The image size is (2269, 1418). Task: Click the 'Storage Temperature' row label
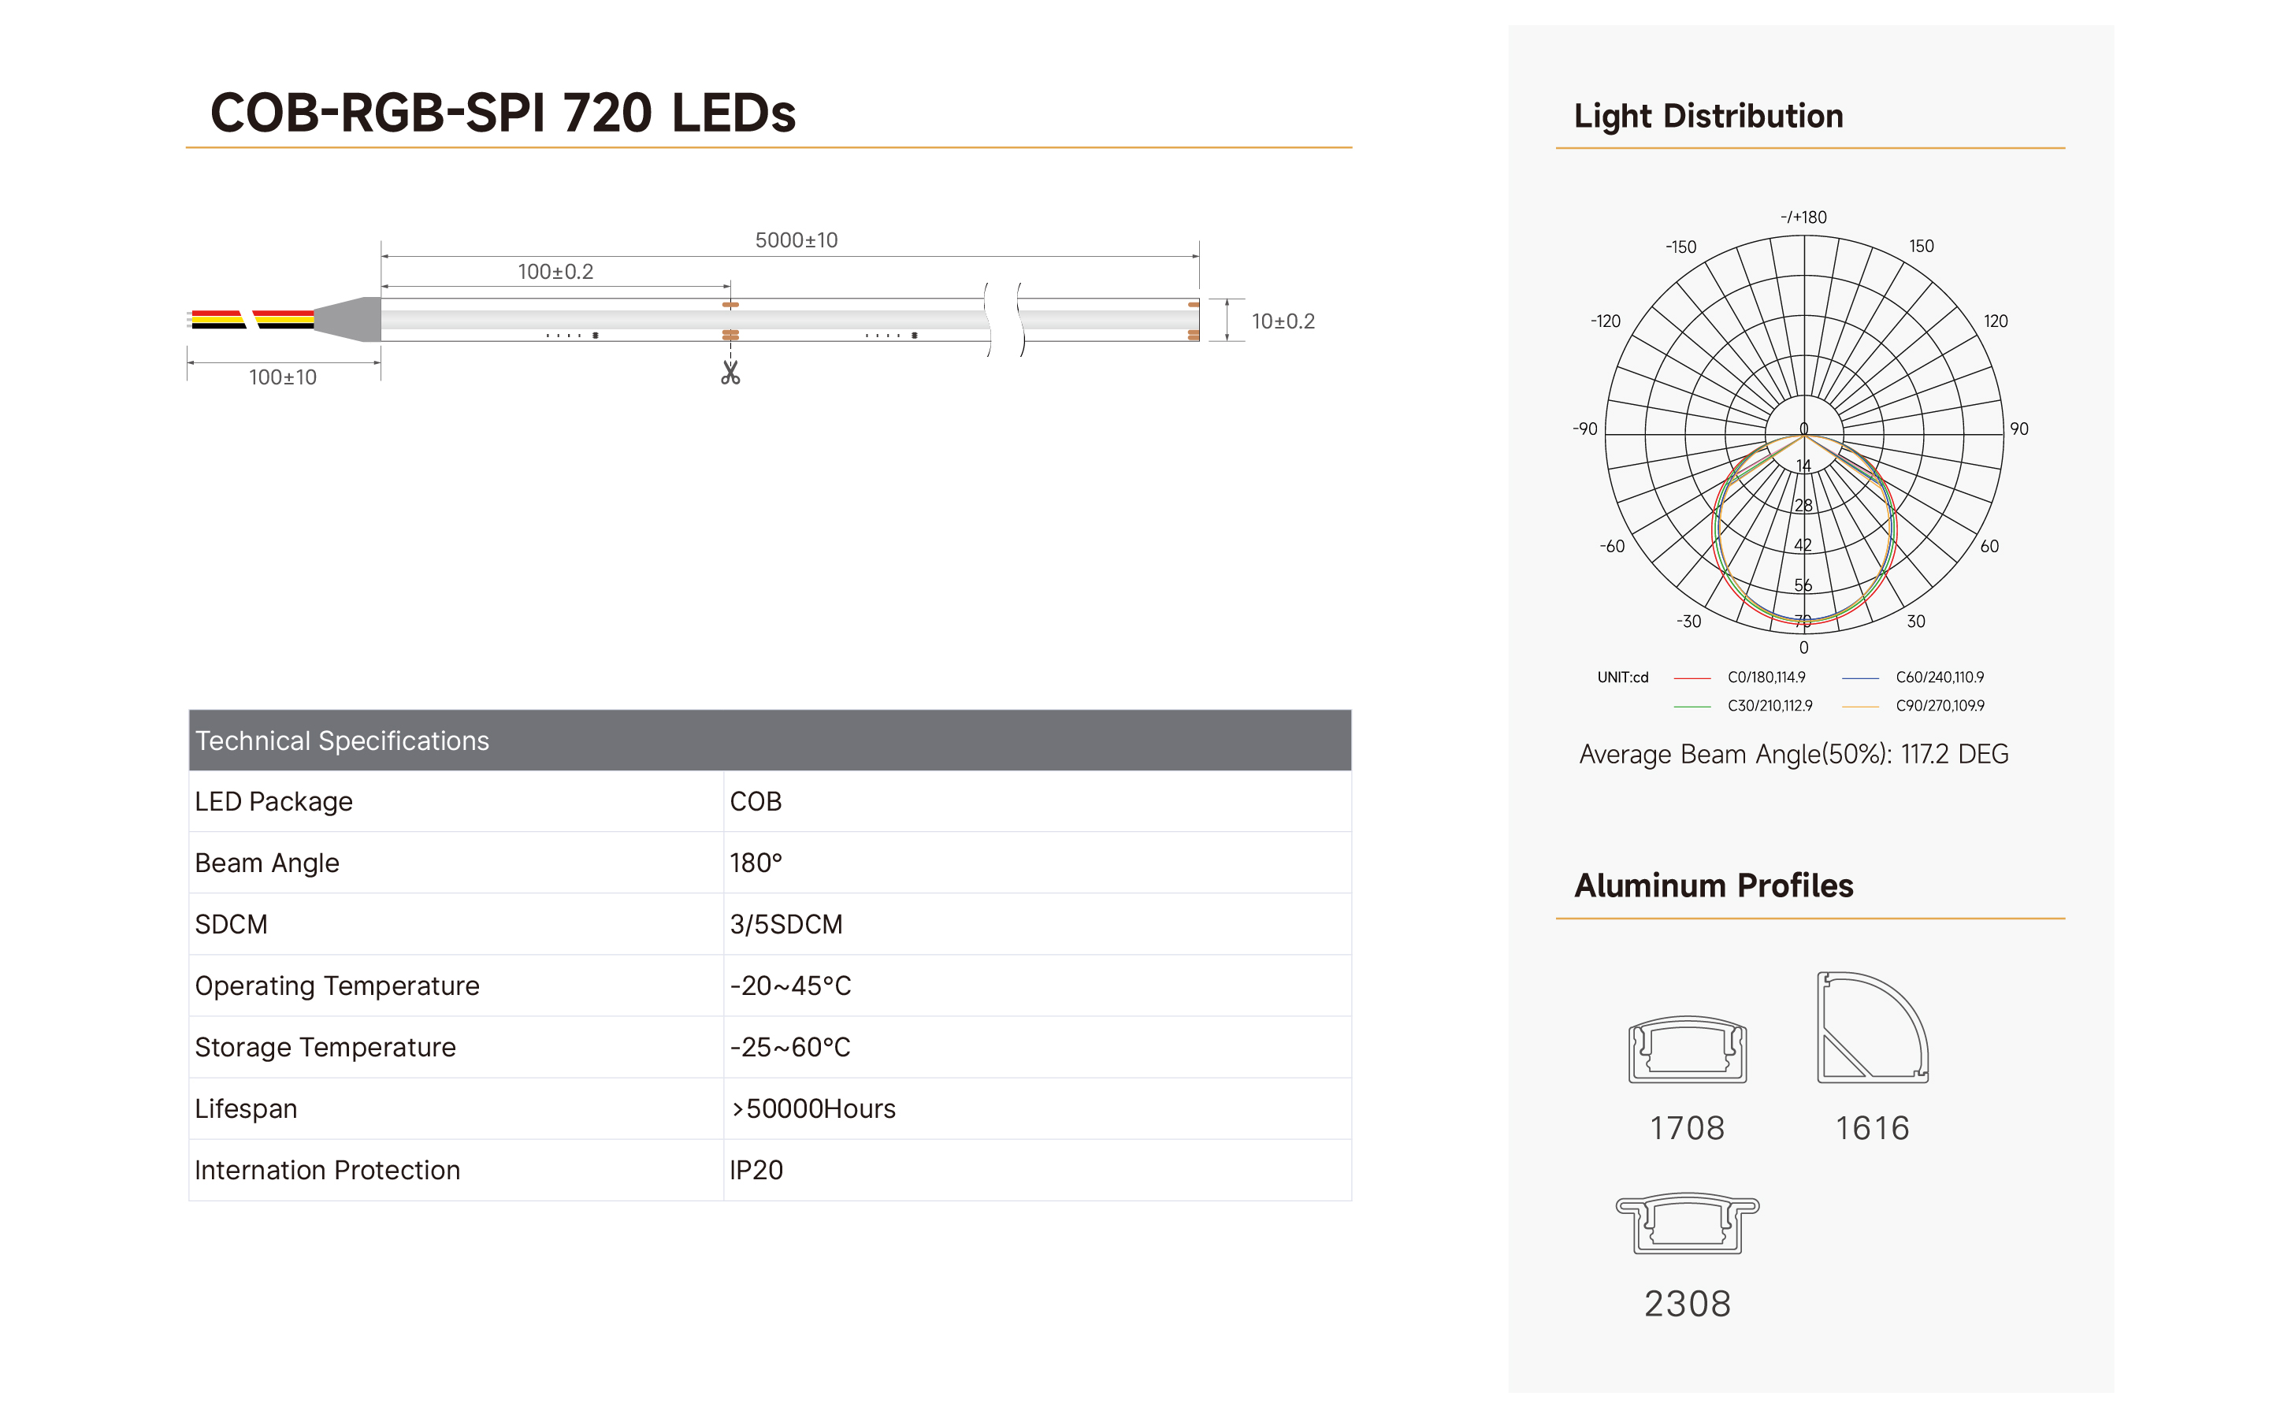click(325, 1048)
